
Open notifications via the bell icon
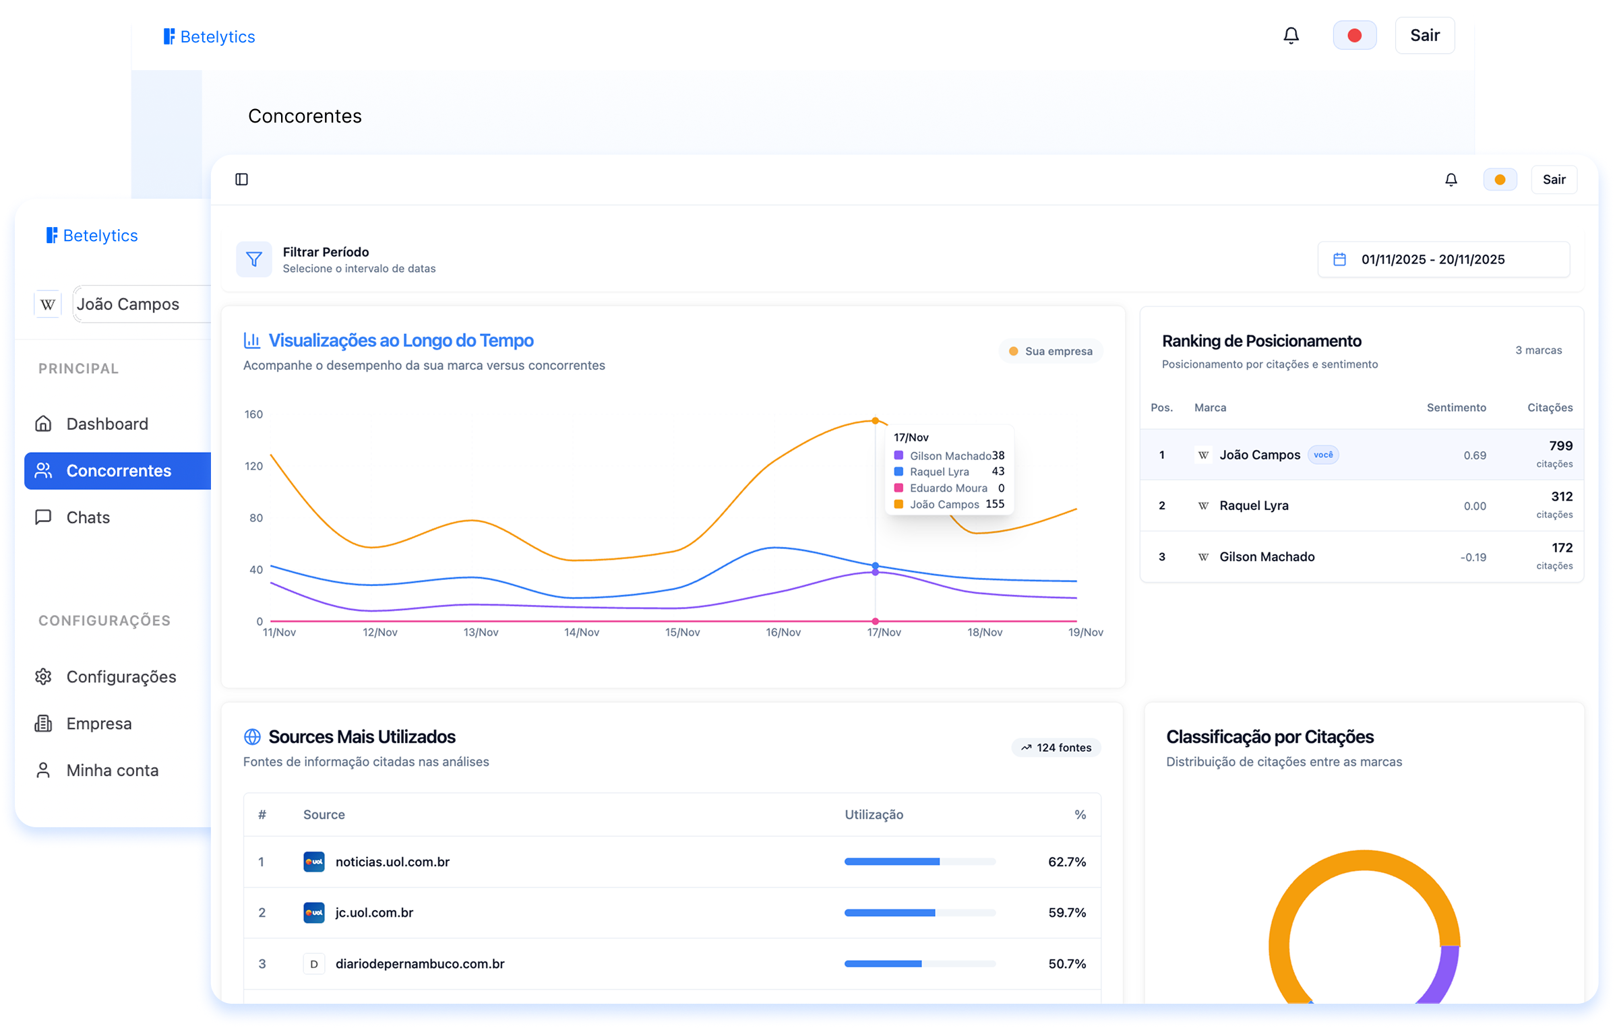(1451, 179)
